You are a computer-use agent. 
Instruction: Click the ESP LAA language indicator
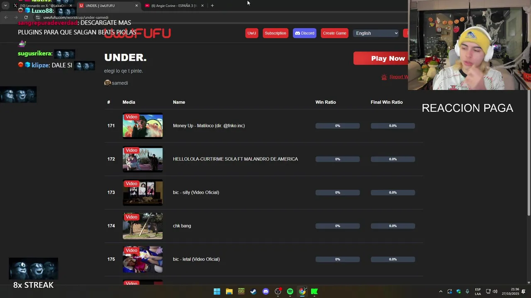478,291
